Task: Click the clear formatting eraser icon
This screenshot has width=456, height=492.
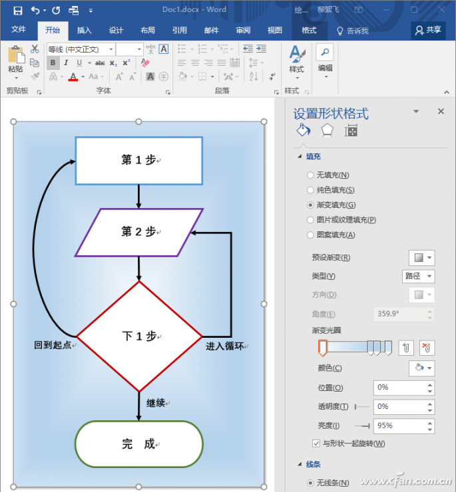Action: click(x=145, y=62)
